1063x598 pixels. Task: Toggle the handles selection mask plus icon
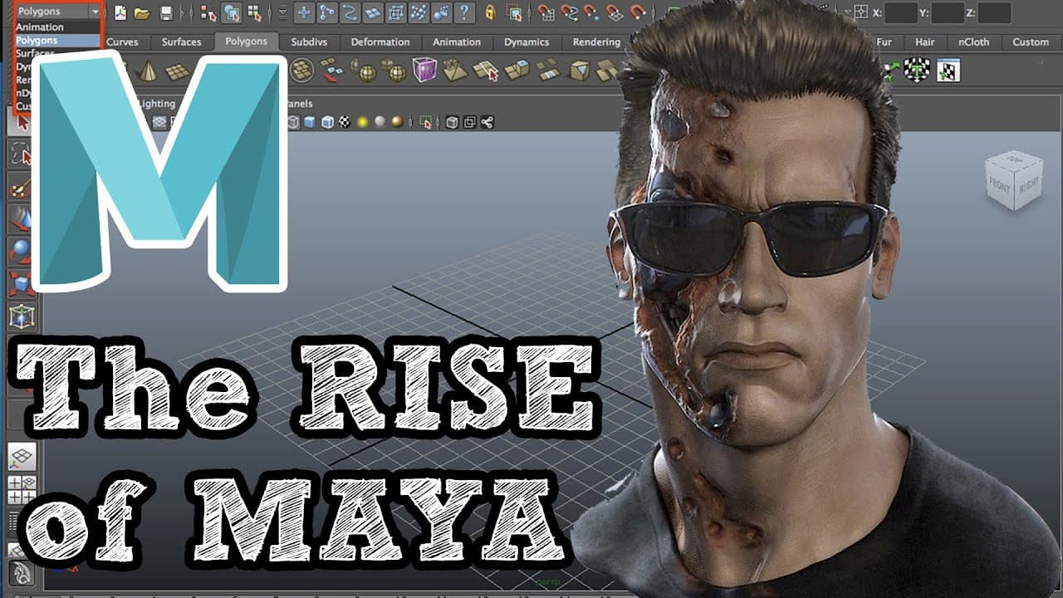tap(303, 12)
